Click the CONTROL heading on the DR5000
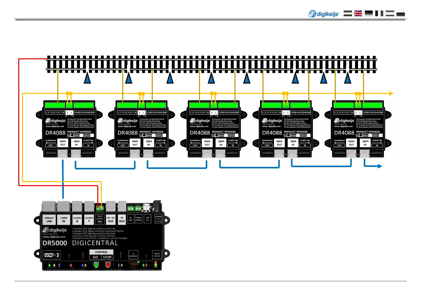The height and width of the screenshot is (298, 421). 101,252
